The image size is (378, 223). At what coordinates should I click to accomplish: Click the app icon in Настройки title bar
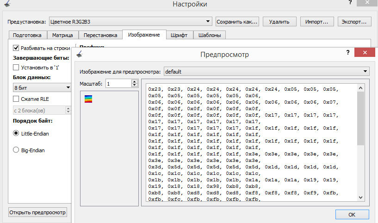(7, 3)
